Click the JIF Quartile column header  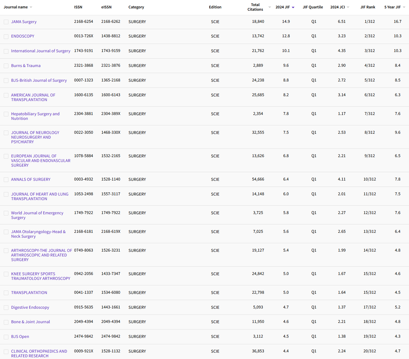coord(313,7)
